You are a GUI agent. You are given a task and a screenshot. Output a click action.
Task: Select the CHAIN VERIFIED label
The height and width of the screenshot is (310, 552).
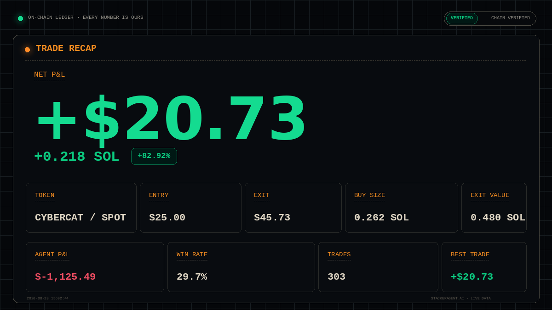pyautogui.click(x=510, y=18)
